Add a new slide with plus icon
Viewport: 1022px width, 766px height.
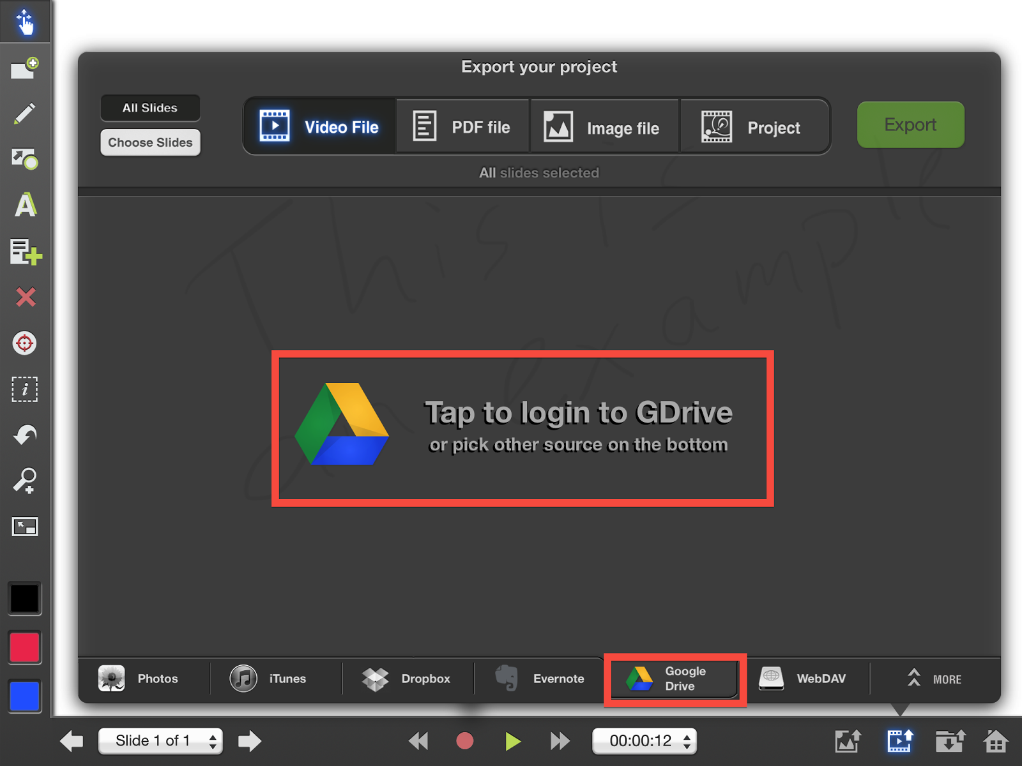[x=25, y=68]
